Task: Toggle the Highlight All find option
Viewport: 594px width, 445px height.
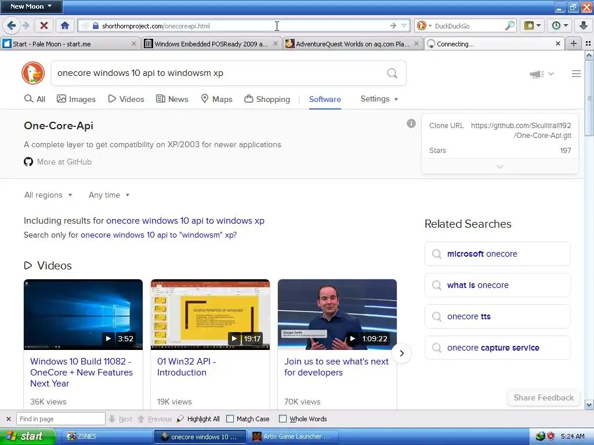Action: [x=198, y=419]
